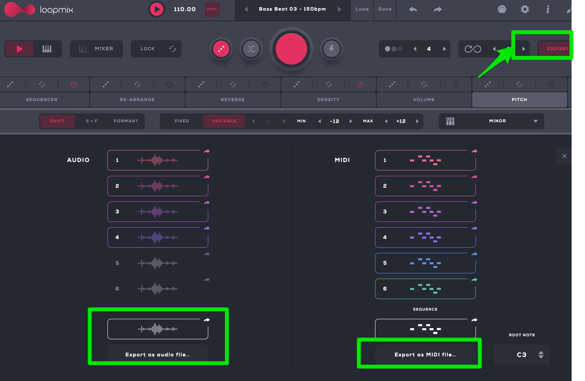Select the RE-ARRANGE tab
Screen dimensions: 585x381
pyautogui.click(x=137, y=100)
